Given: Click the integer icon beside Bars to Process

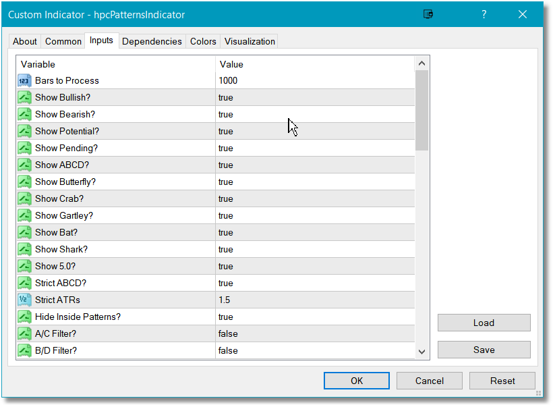Looking at the screenshot, I should click(24, 80).
